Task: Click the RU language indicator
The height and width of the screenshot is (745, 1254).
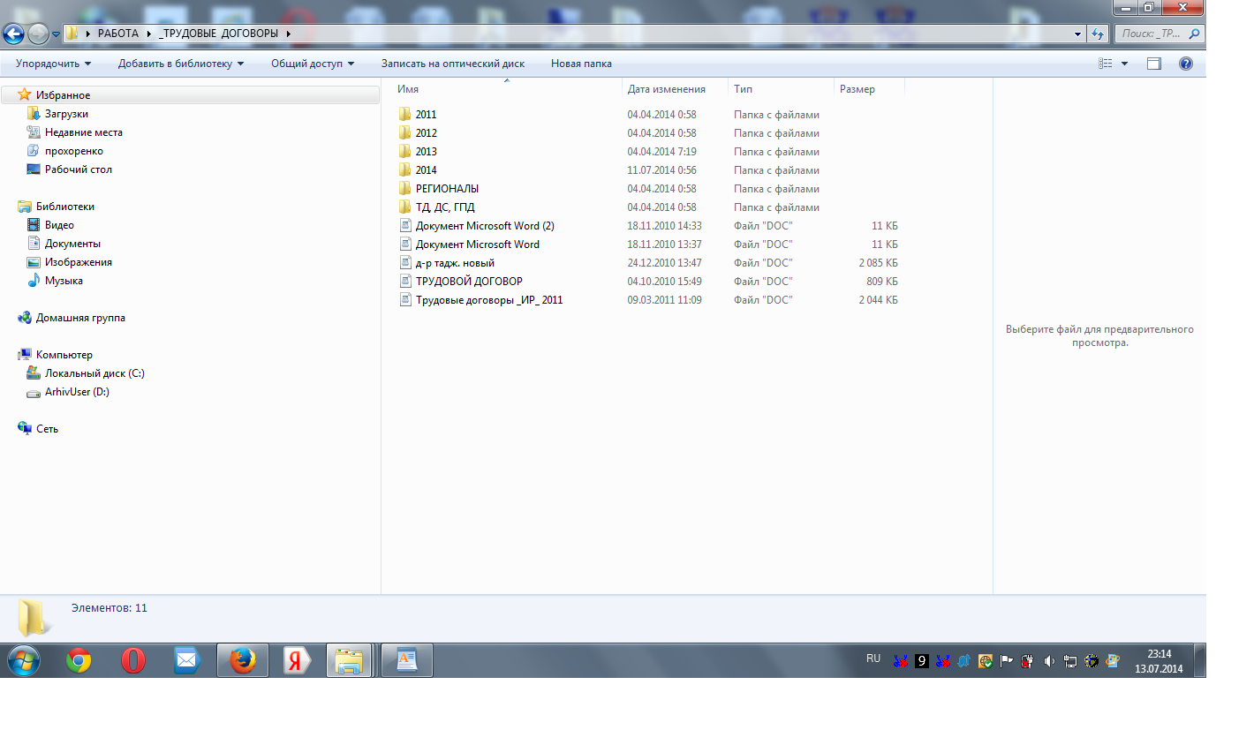Action: [873, 658]
